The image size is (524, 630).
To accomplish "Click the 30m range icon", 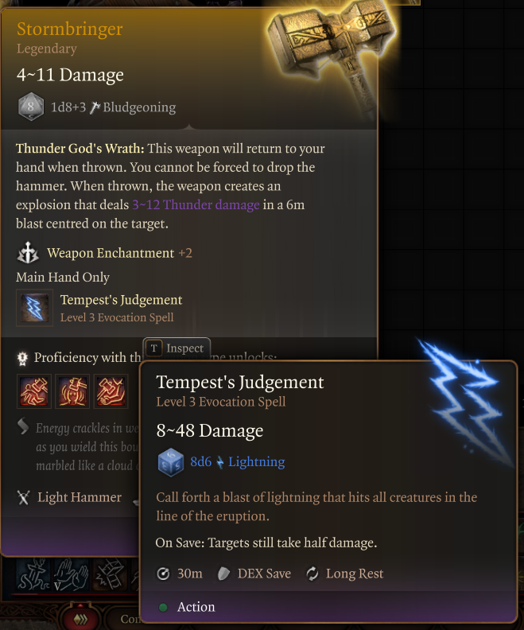I will pyautogui.click(x=163, y=574).
